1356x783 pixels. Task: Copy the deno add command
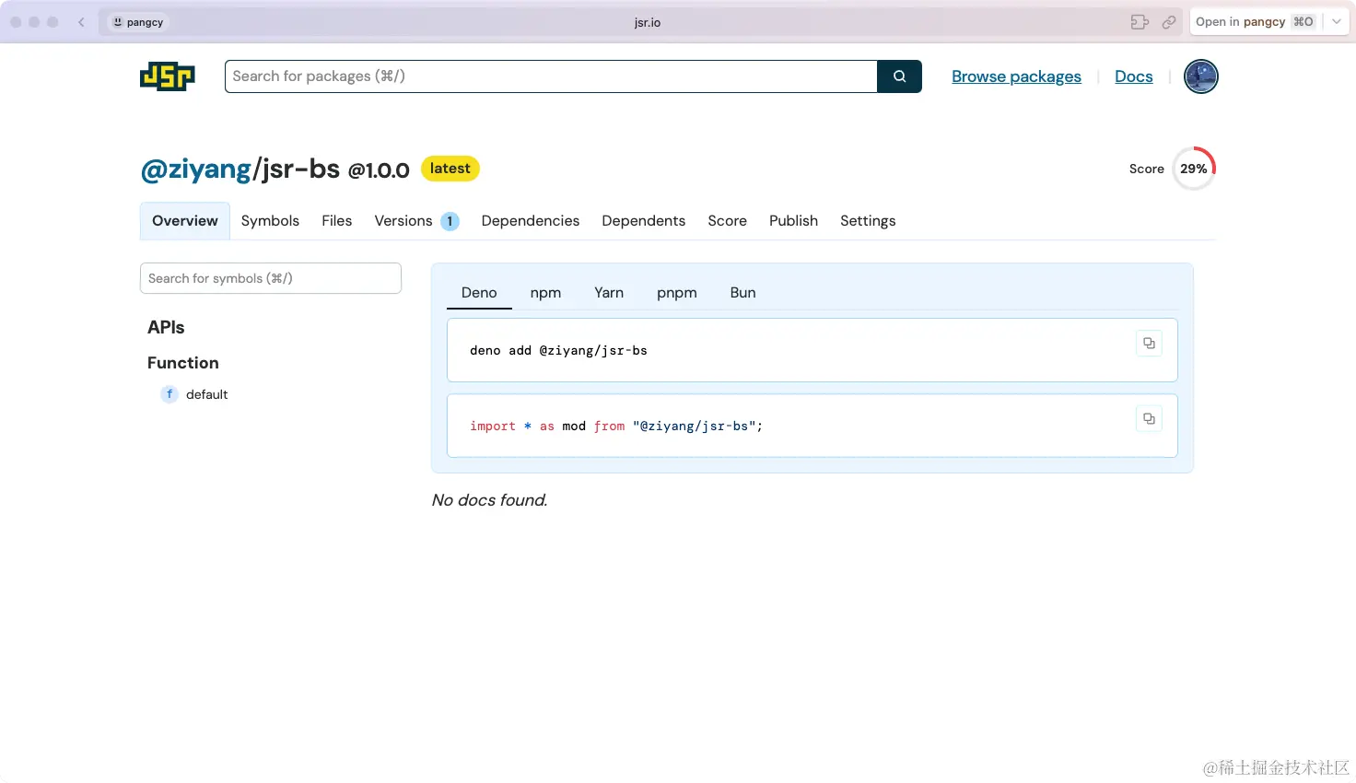coord(1149,344)
